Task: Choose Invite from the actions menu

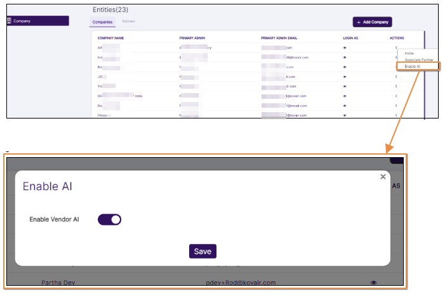Action: [x=409, y=53]
